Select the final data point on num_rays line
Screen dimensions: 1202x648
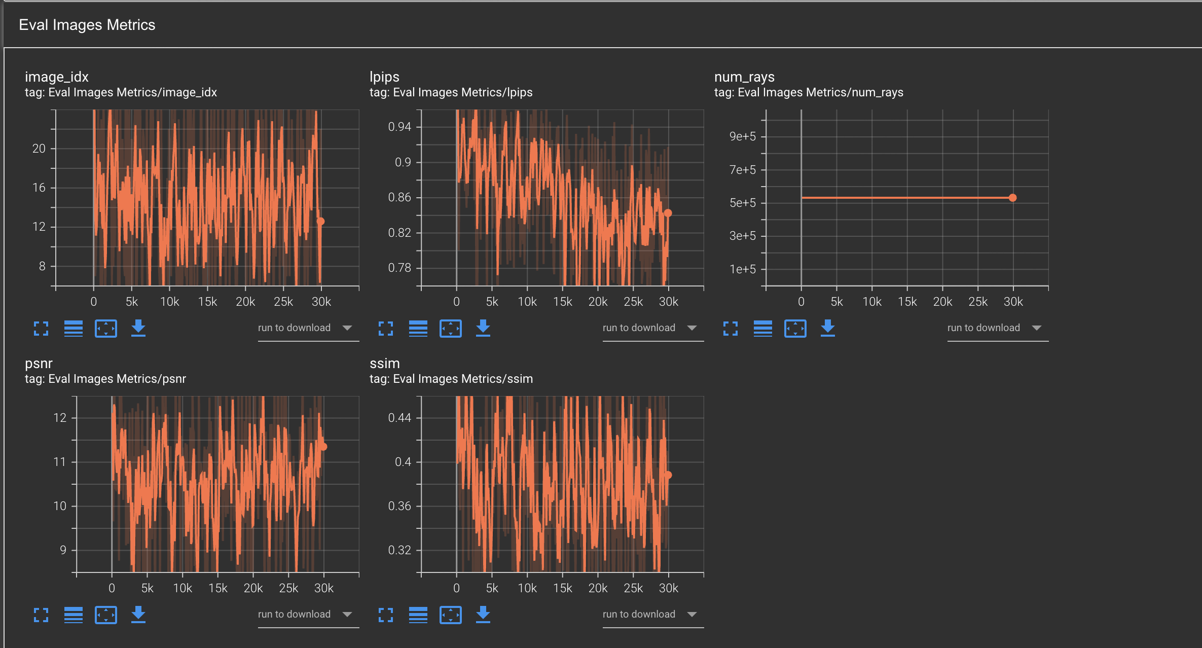[x=1013, y=198]
